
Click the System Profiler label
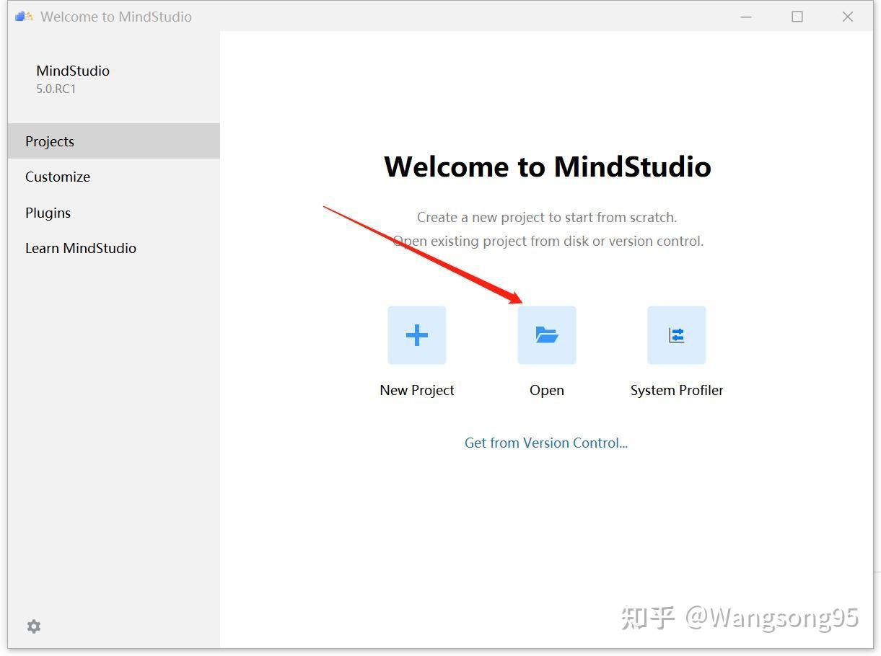tap(676, 389)
